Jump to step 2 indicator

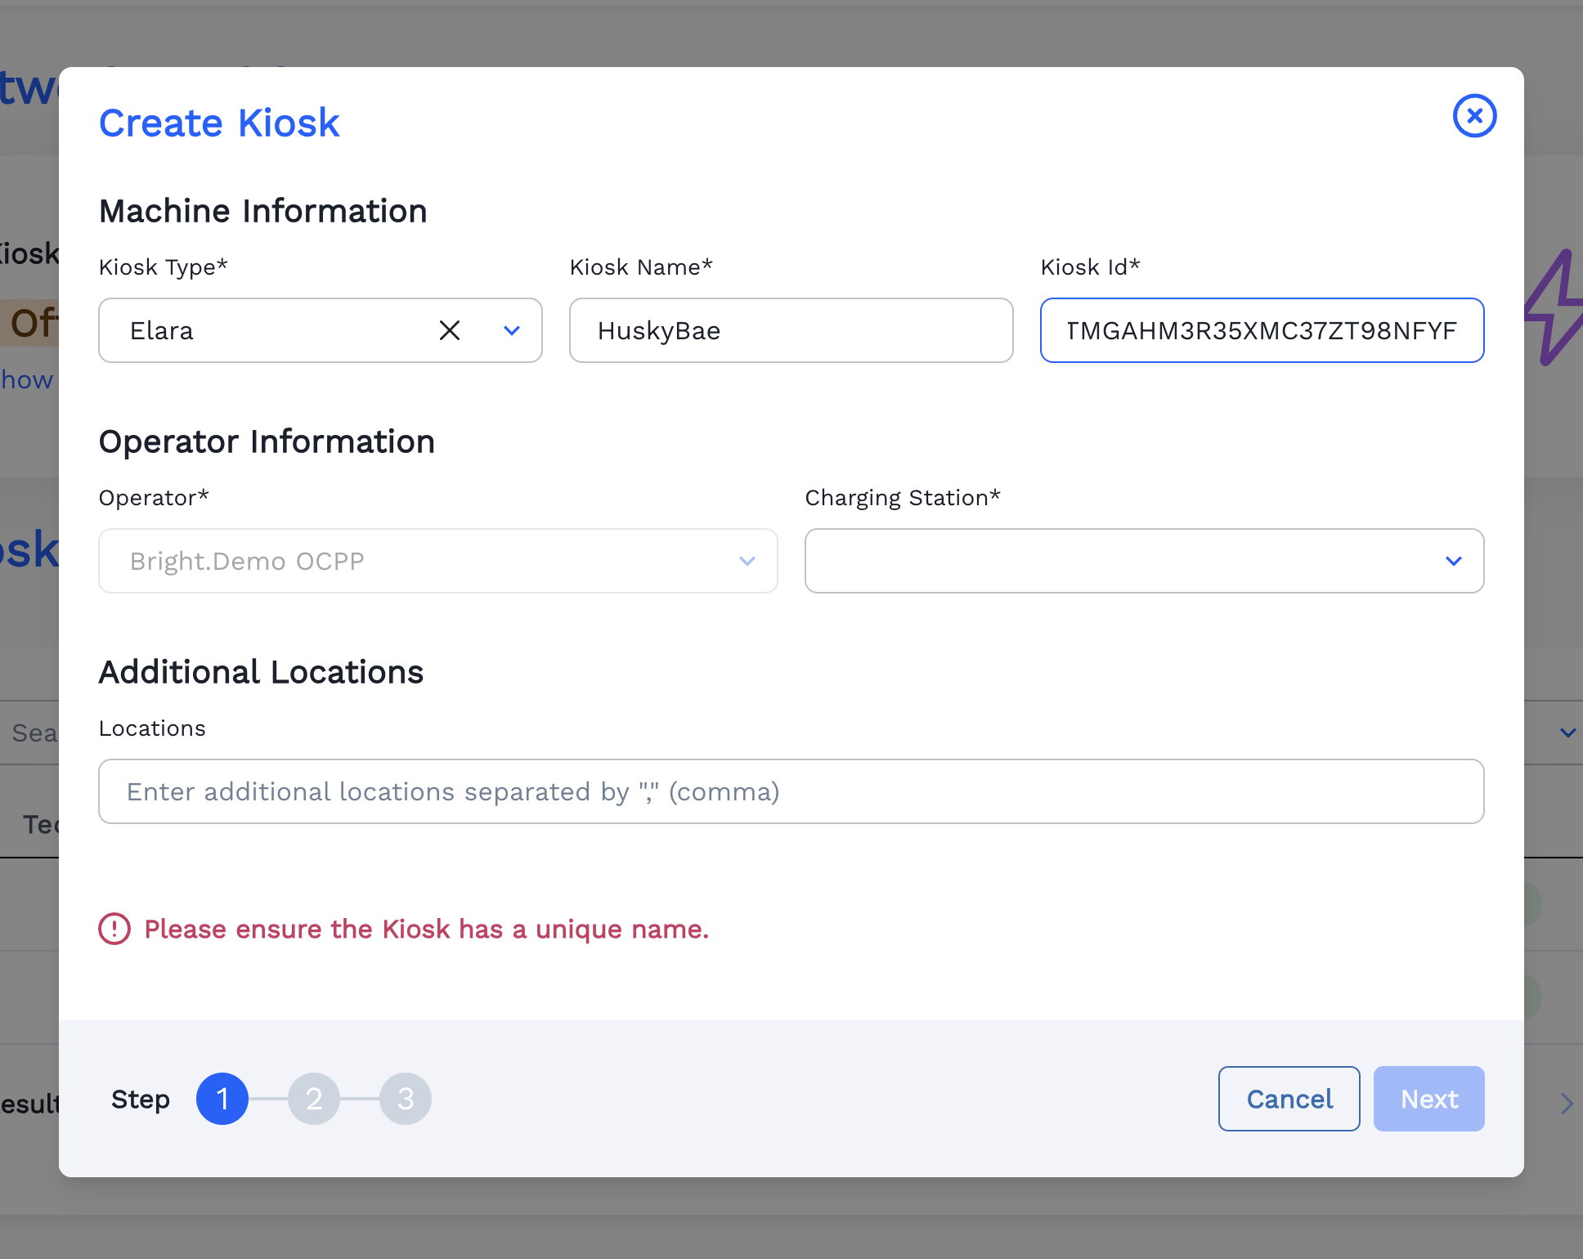(313, 1099)
